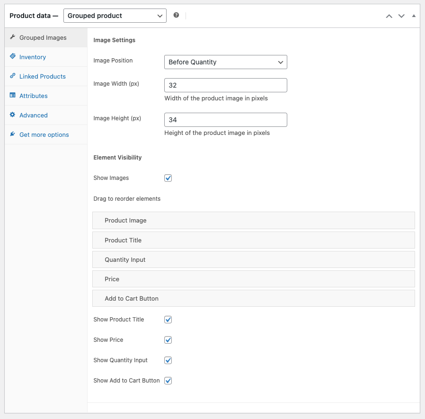Select the Quantity Input reorder item

point(253,259)
